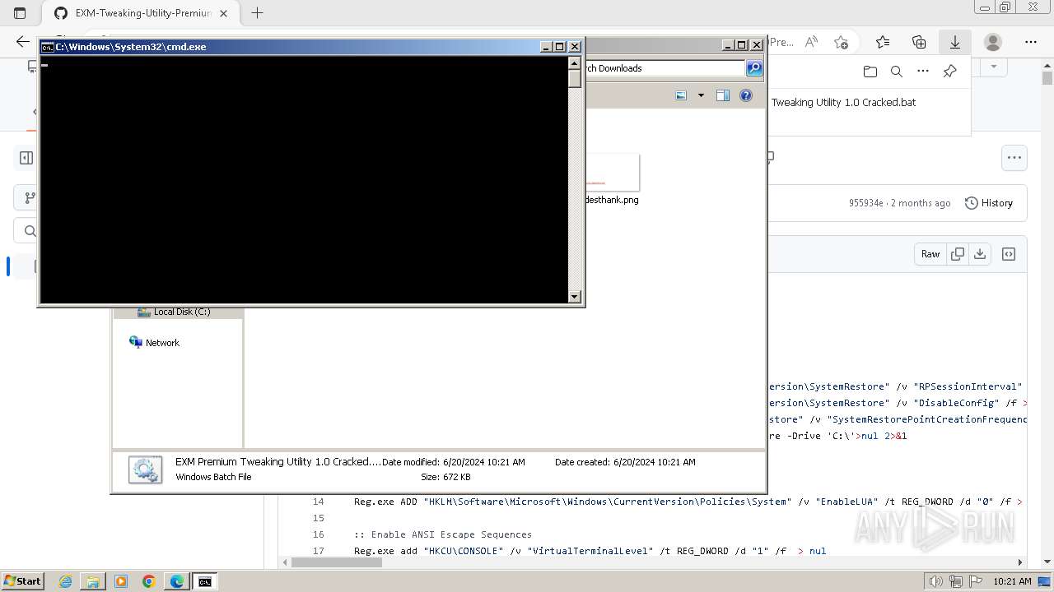Open a new browser tab
Image resolution: width=1054 pixels, height=592 pixels.
pyautogui.click(x=257, y=13)
